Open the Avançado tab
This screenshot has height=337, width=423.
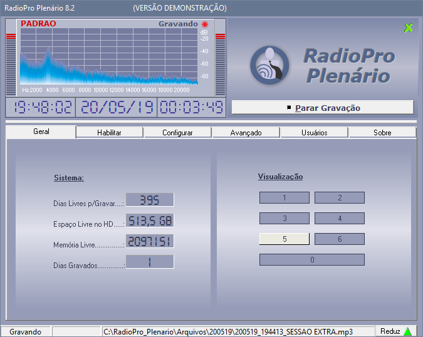246,133
